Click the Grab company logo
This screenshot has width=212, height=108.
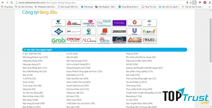58,40
